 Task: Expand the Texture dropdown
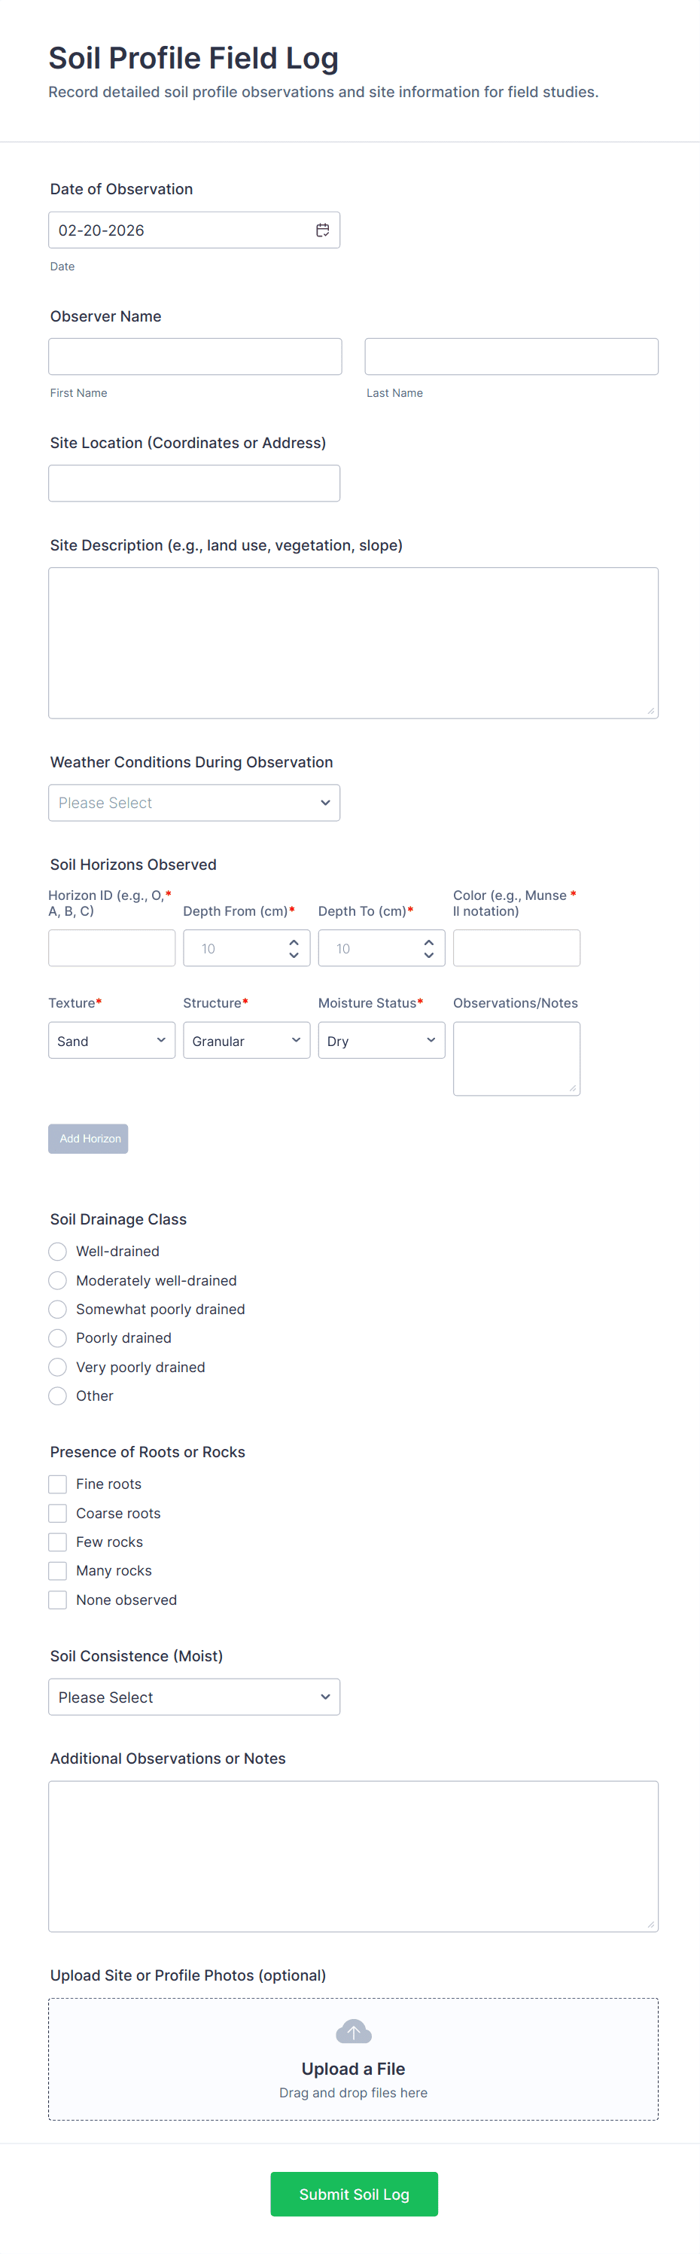pyautogui.click(x=111, y=1040)
